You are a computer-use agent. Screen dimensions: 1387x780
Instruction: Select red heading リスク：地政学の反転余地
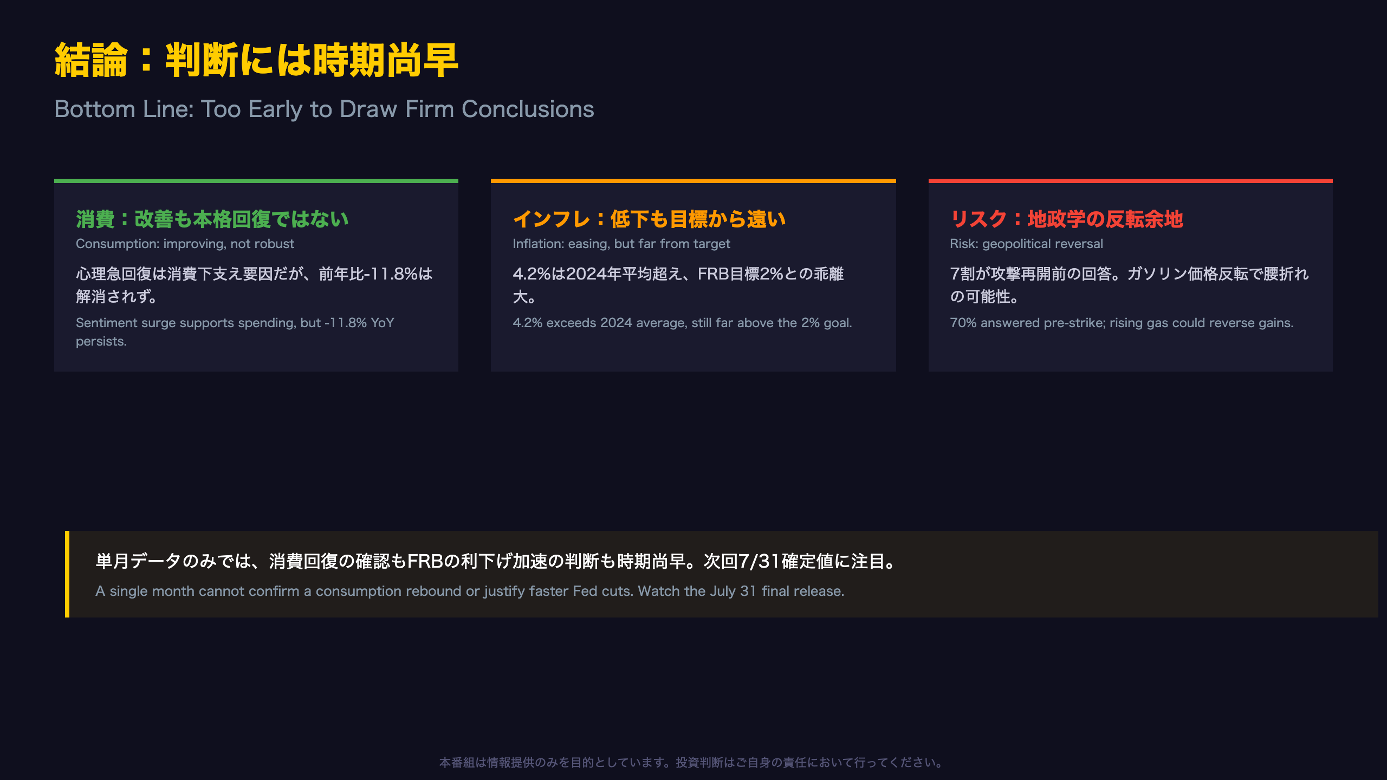(x=1066, y=219)
